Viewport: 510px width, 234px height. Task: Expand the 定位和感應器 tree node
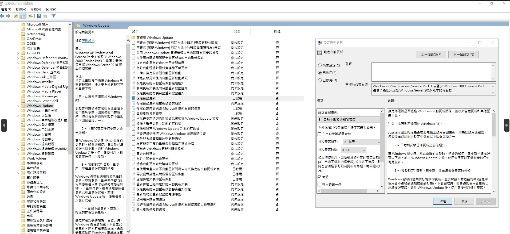pos(18,202)
